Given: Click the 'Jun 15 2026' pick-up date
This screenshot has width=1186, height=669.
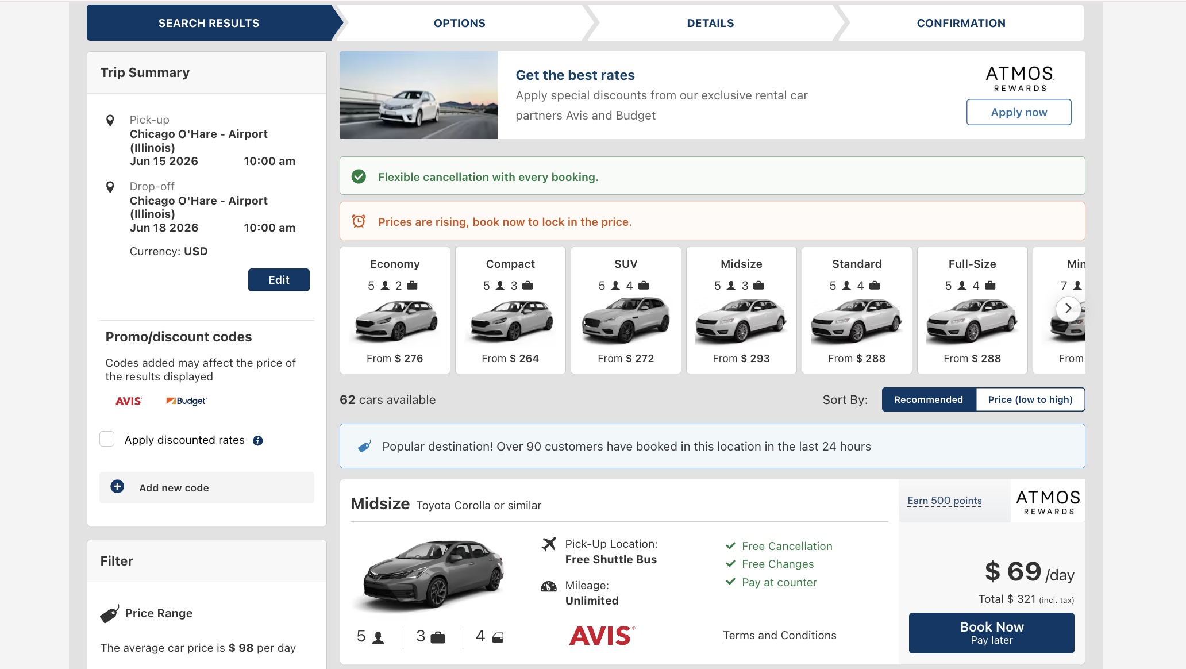Looking at the screenshot, I should pos(164,161).
